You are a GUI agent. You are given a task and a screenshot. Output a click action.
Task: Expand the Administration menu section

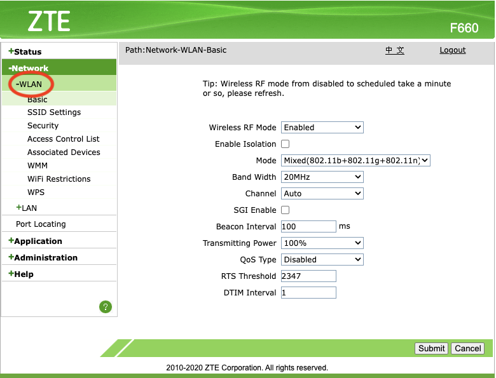point(43,257)
